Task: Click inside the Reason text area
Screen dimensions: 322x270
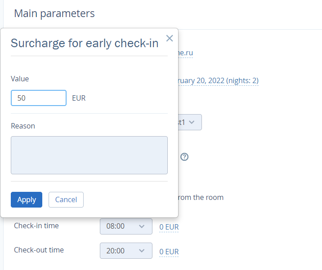Action: pyautogui.click(x=89, y=155)
